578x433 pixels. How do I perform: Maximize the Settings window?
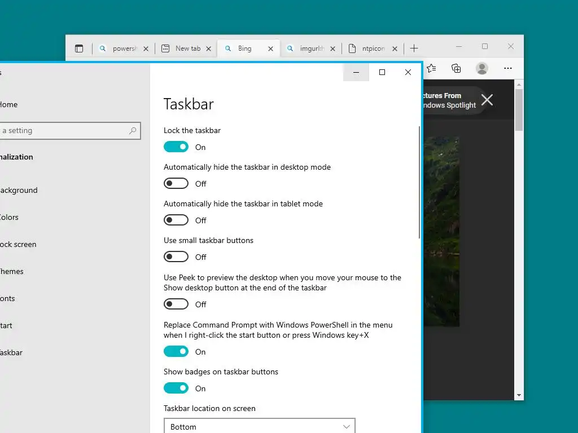(x=382, y=72)
